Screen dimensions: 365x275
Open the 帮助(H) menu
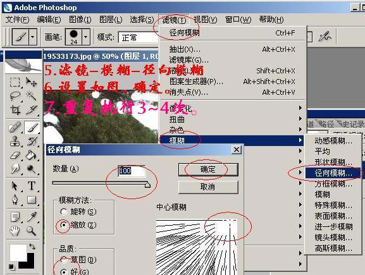tap(271, 20)
